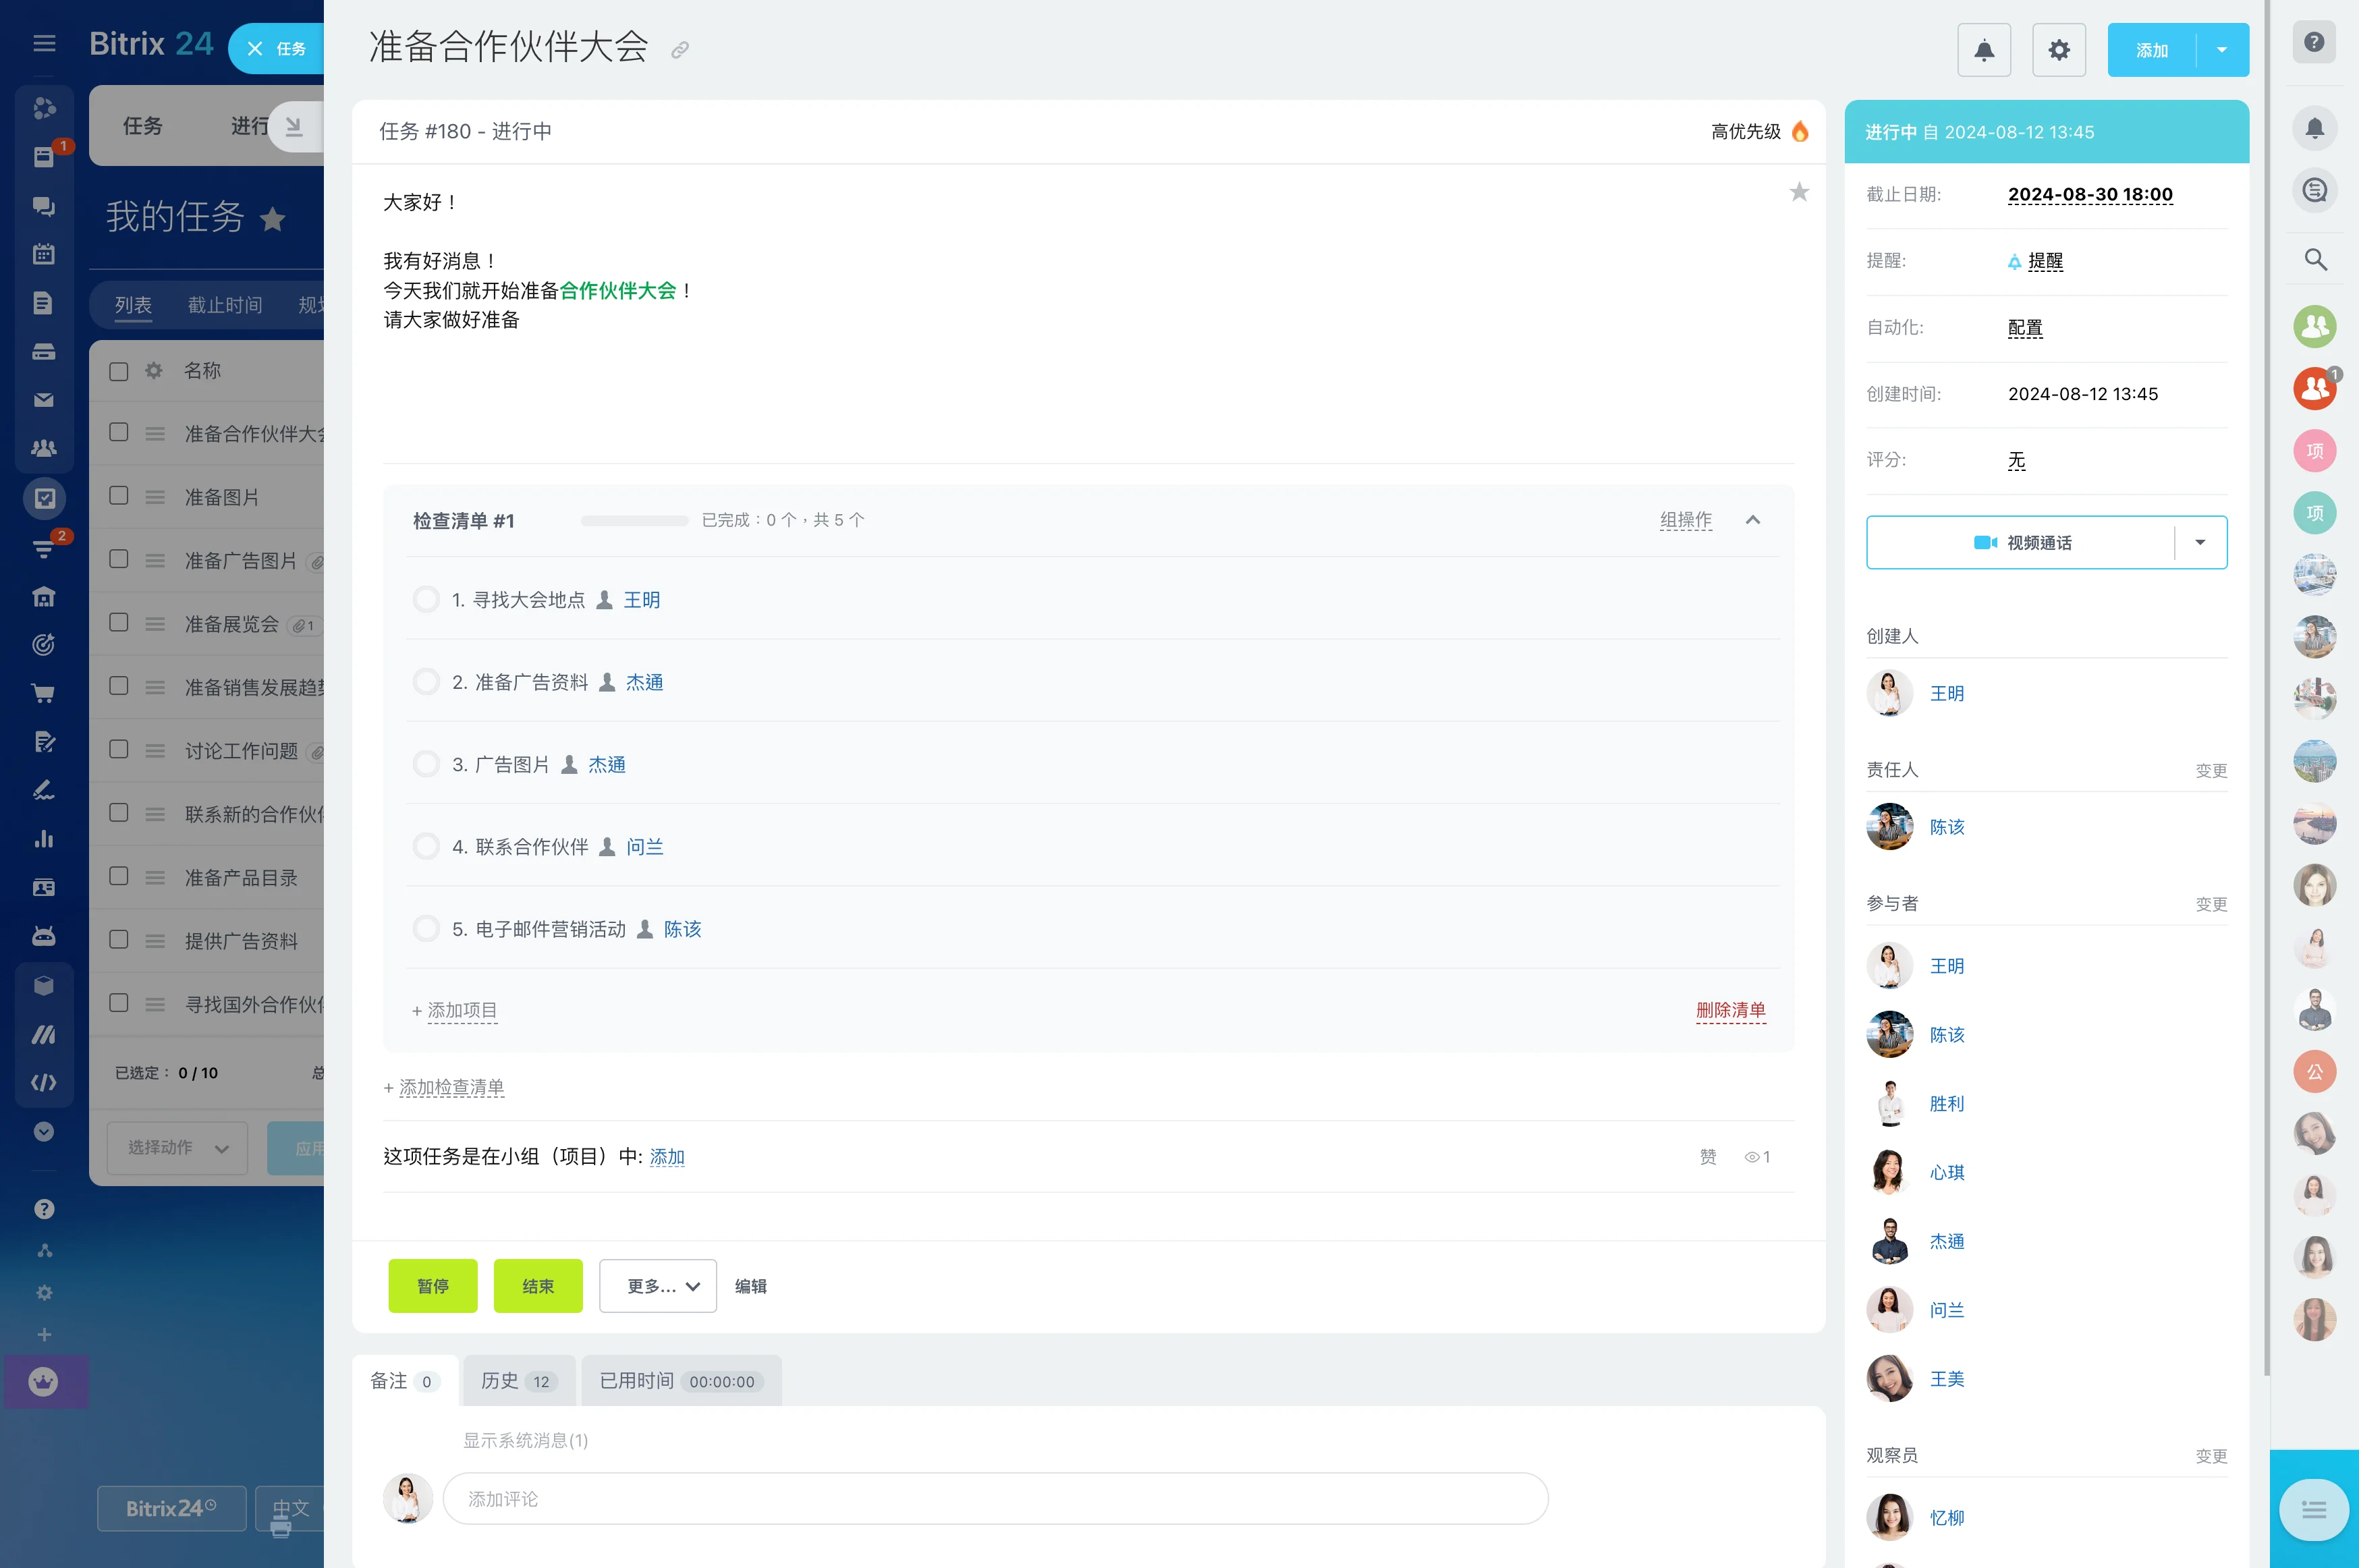The height and width of the screenshot is (1568, 2359).
Task: Switch to 已用时间 tab
Action: tap(681, 1381)
